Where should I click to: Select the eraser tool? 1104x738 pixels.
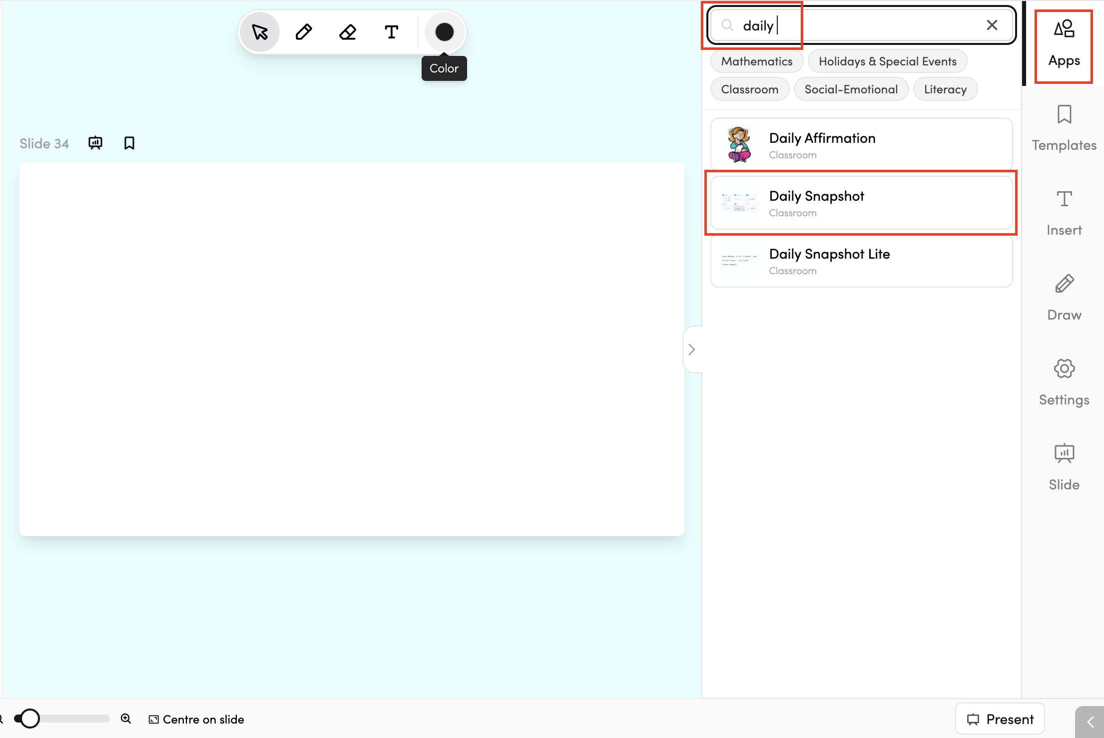(x=348, y=32)
